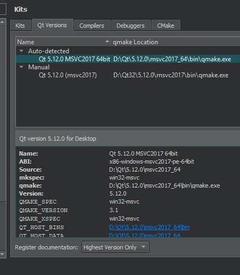240x275 pixels.
Task: Open the Compilers tab
Action: pyautogui.click(x=92, y=26)
